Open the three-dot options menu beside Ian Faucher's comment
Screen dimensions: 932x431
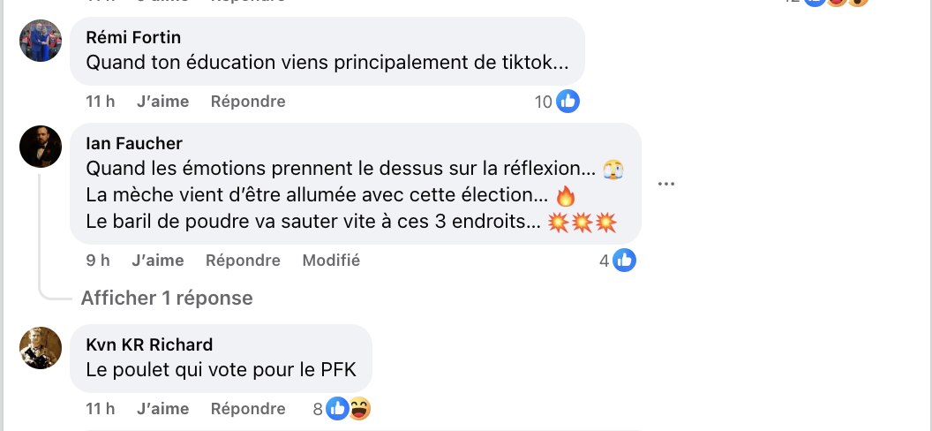click(x=666, y=184)
